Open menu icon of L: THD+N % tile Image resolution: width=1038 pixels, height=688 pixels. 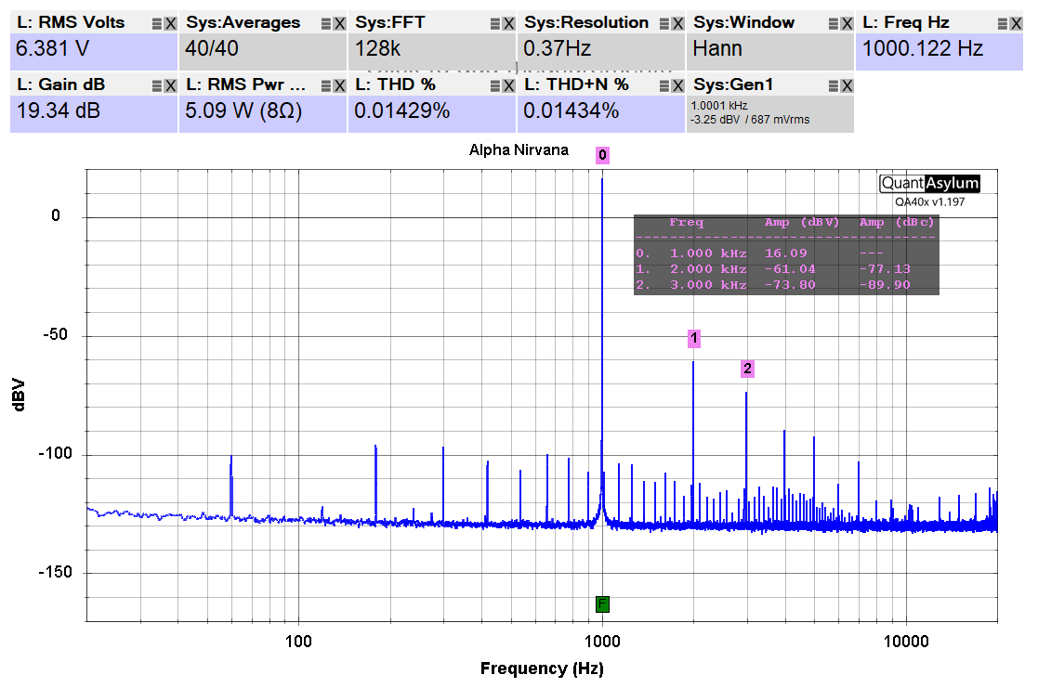click(x=664, y=86)
